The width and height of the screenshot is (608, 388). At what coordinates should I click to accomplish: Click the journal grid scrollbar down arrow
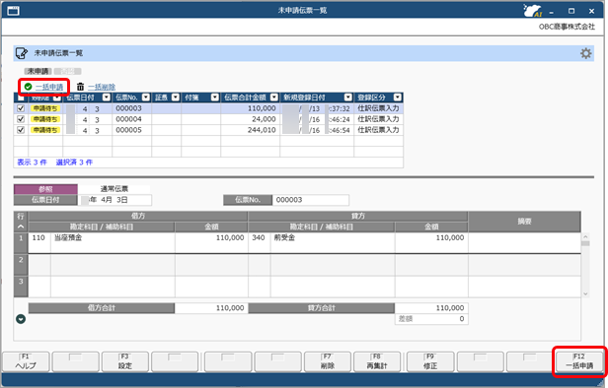585,294
